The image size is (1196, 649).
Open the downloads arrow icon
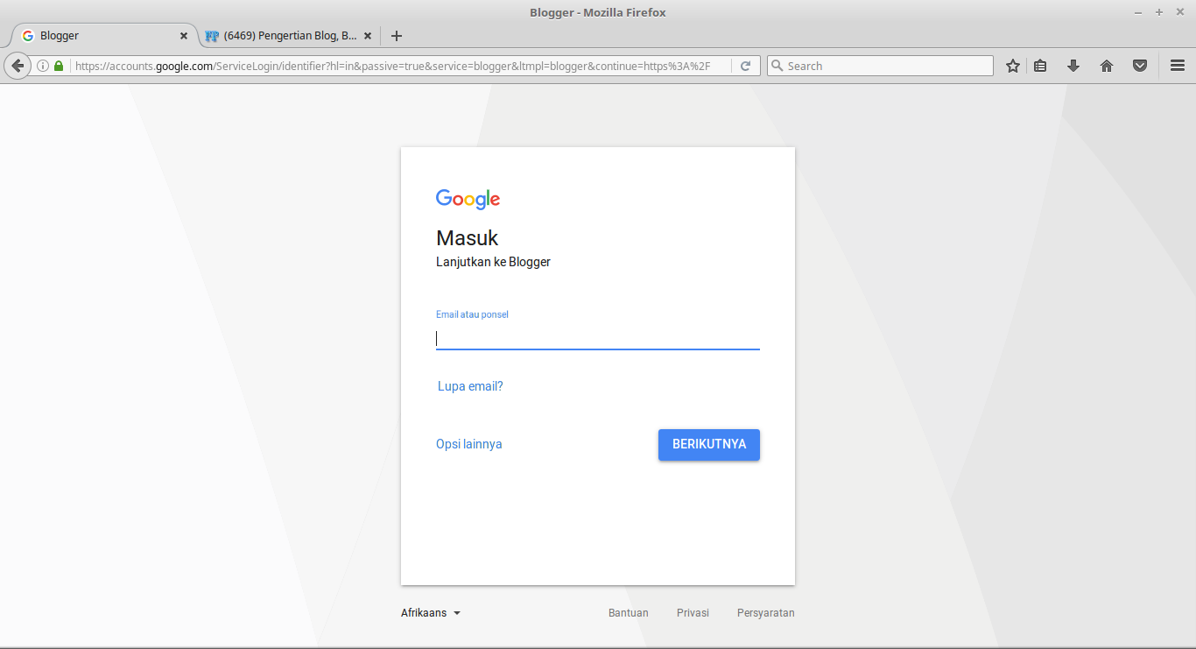click(1073, 66)
